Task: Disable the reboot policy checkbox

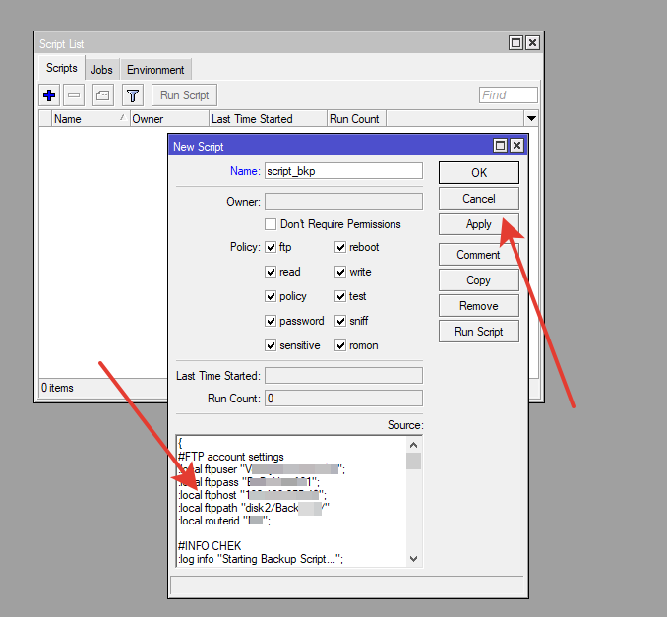Action: click(340, 247)
